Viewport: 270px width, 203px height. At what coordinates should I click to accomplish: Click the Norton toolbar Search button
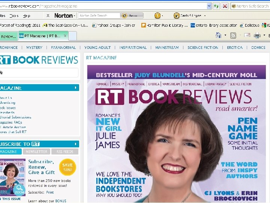(x=132, y=15)
